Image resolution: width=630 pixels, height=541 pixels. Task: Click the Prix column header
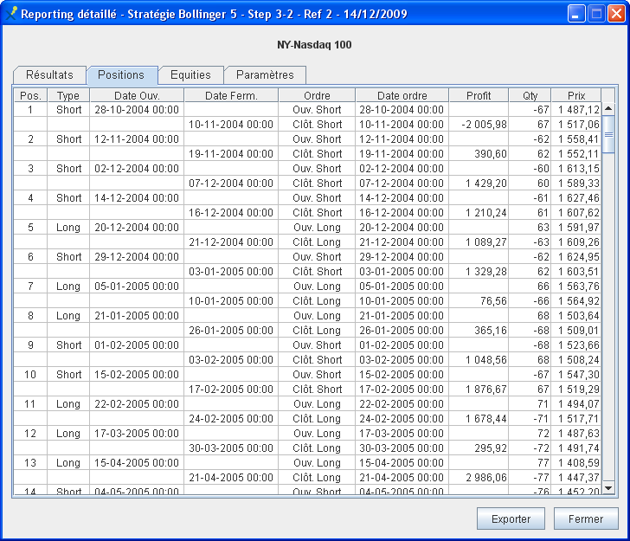point(576,95)
